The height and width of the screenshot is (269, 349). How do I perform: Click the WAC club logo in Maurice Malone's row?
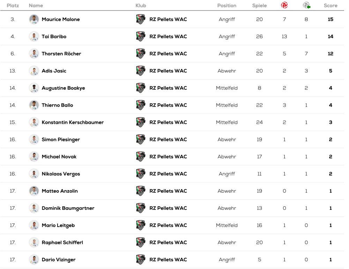(x=140, y=19)
